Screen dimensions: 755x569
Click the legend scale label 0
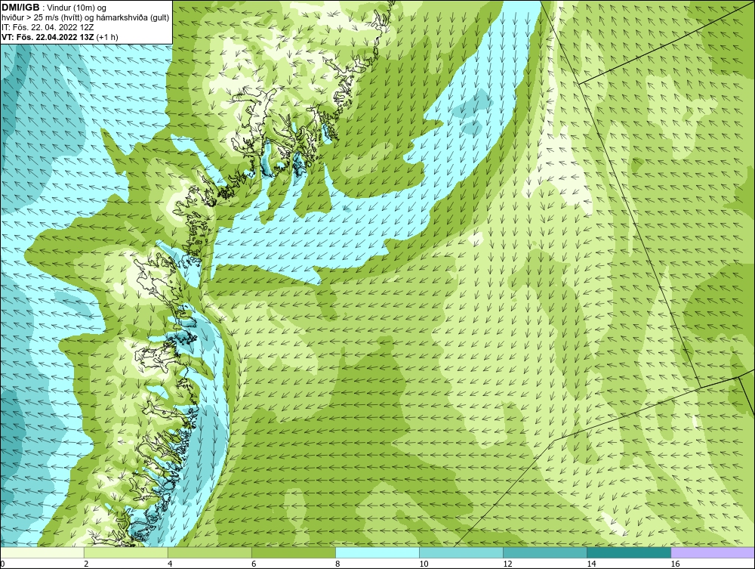pyautogui.click(x=2, y=564)
